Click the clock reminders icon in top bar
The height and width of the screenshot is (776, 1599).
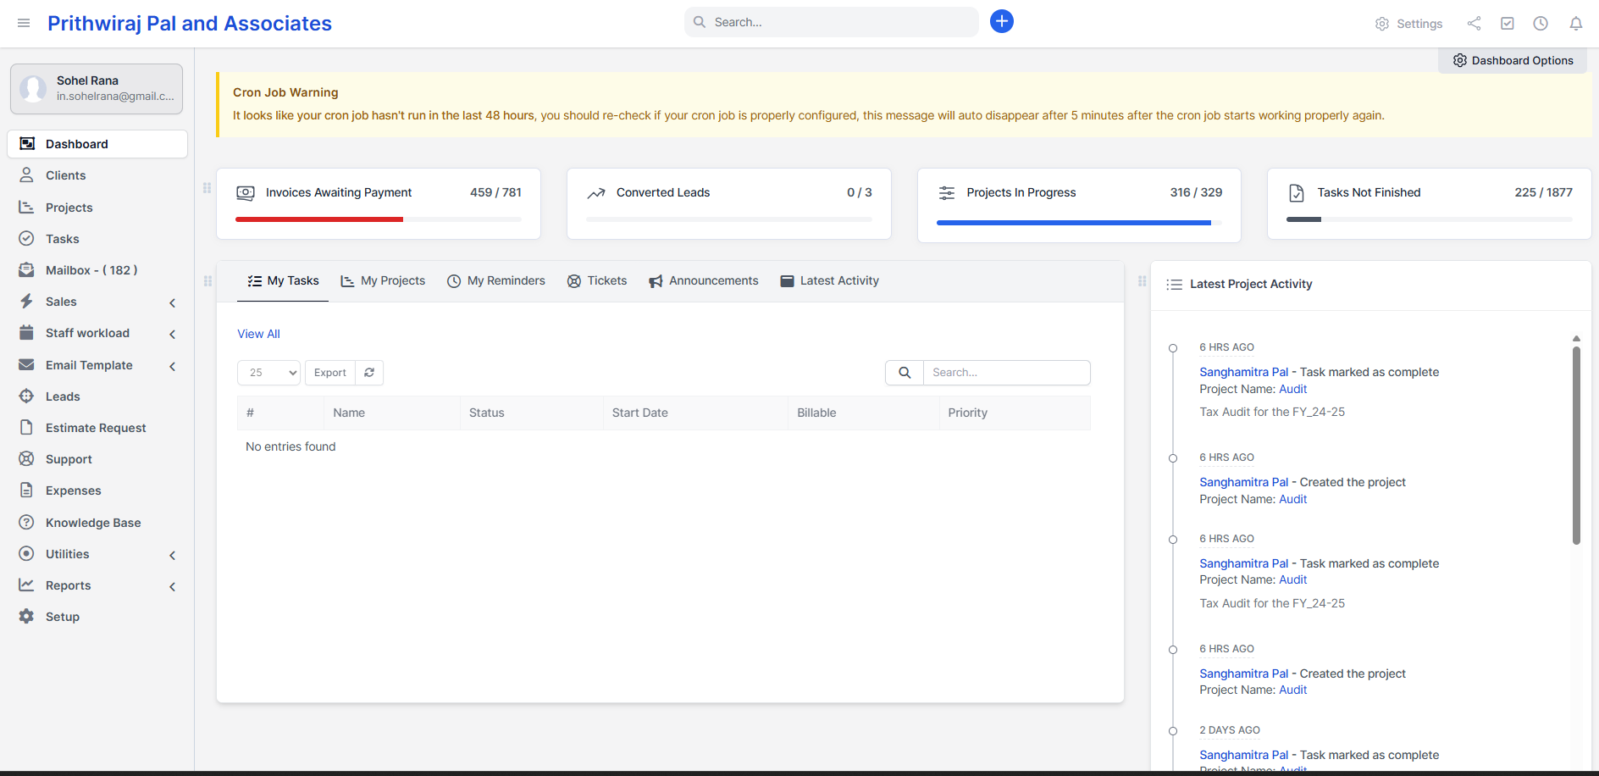(x=1541, y=23)
